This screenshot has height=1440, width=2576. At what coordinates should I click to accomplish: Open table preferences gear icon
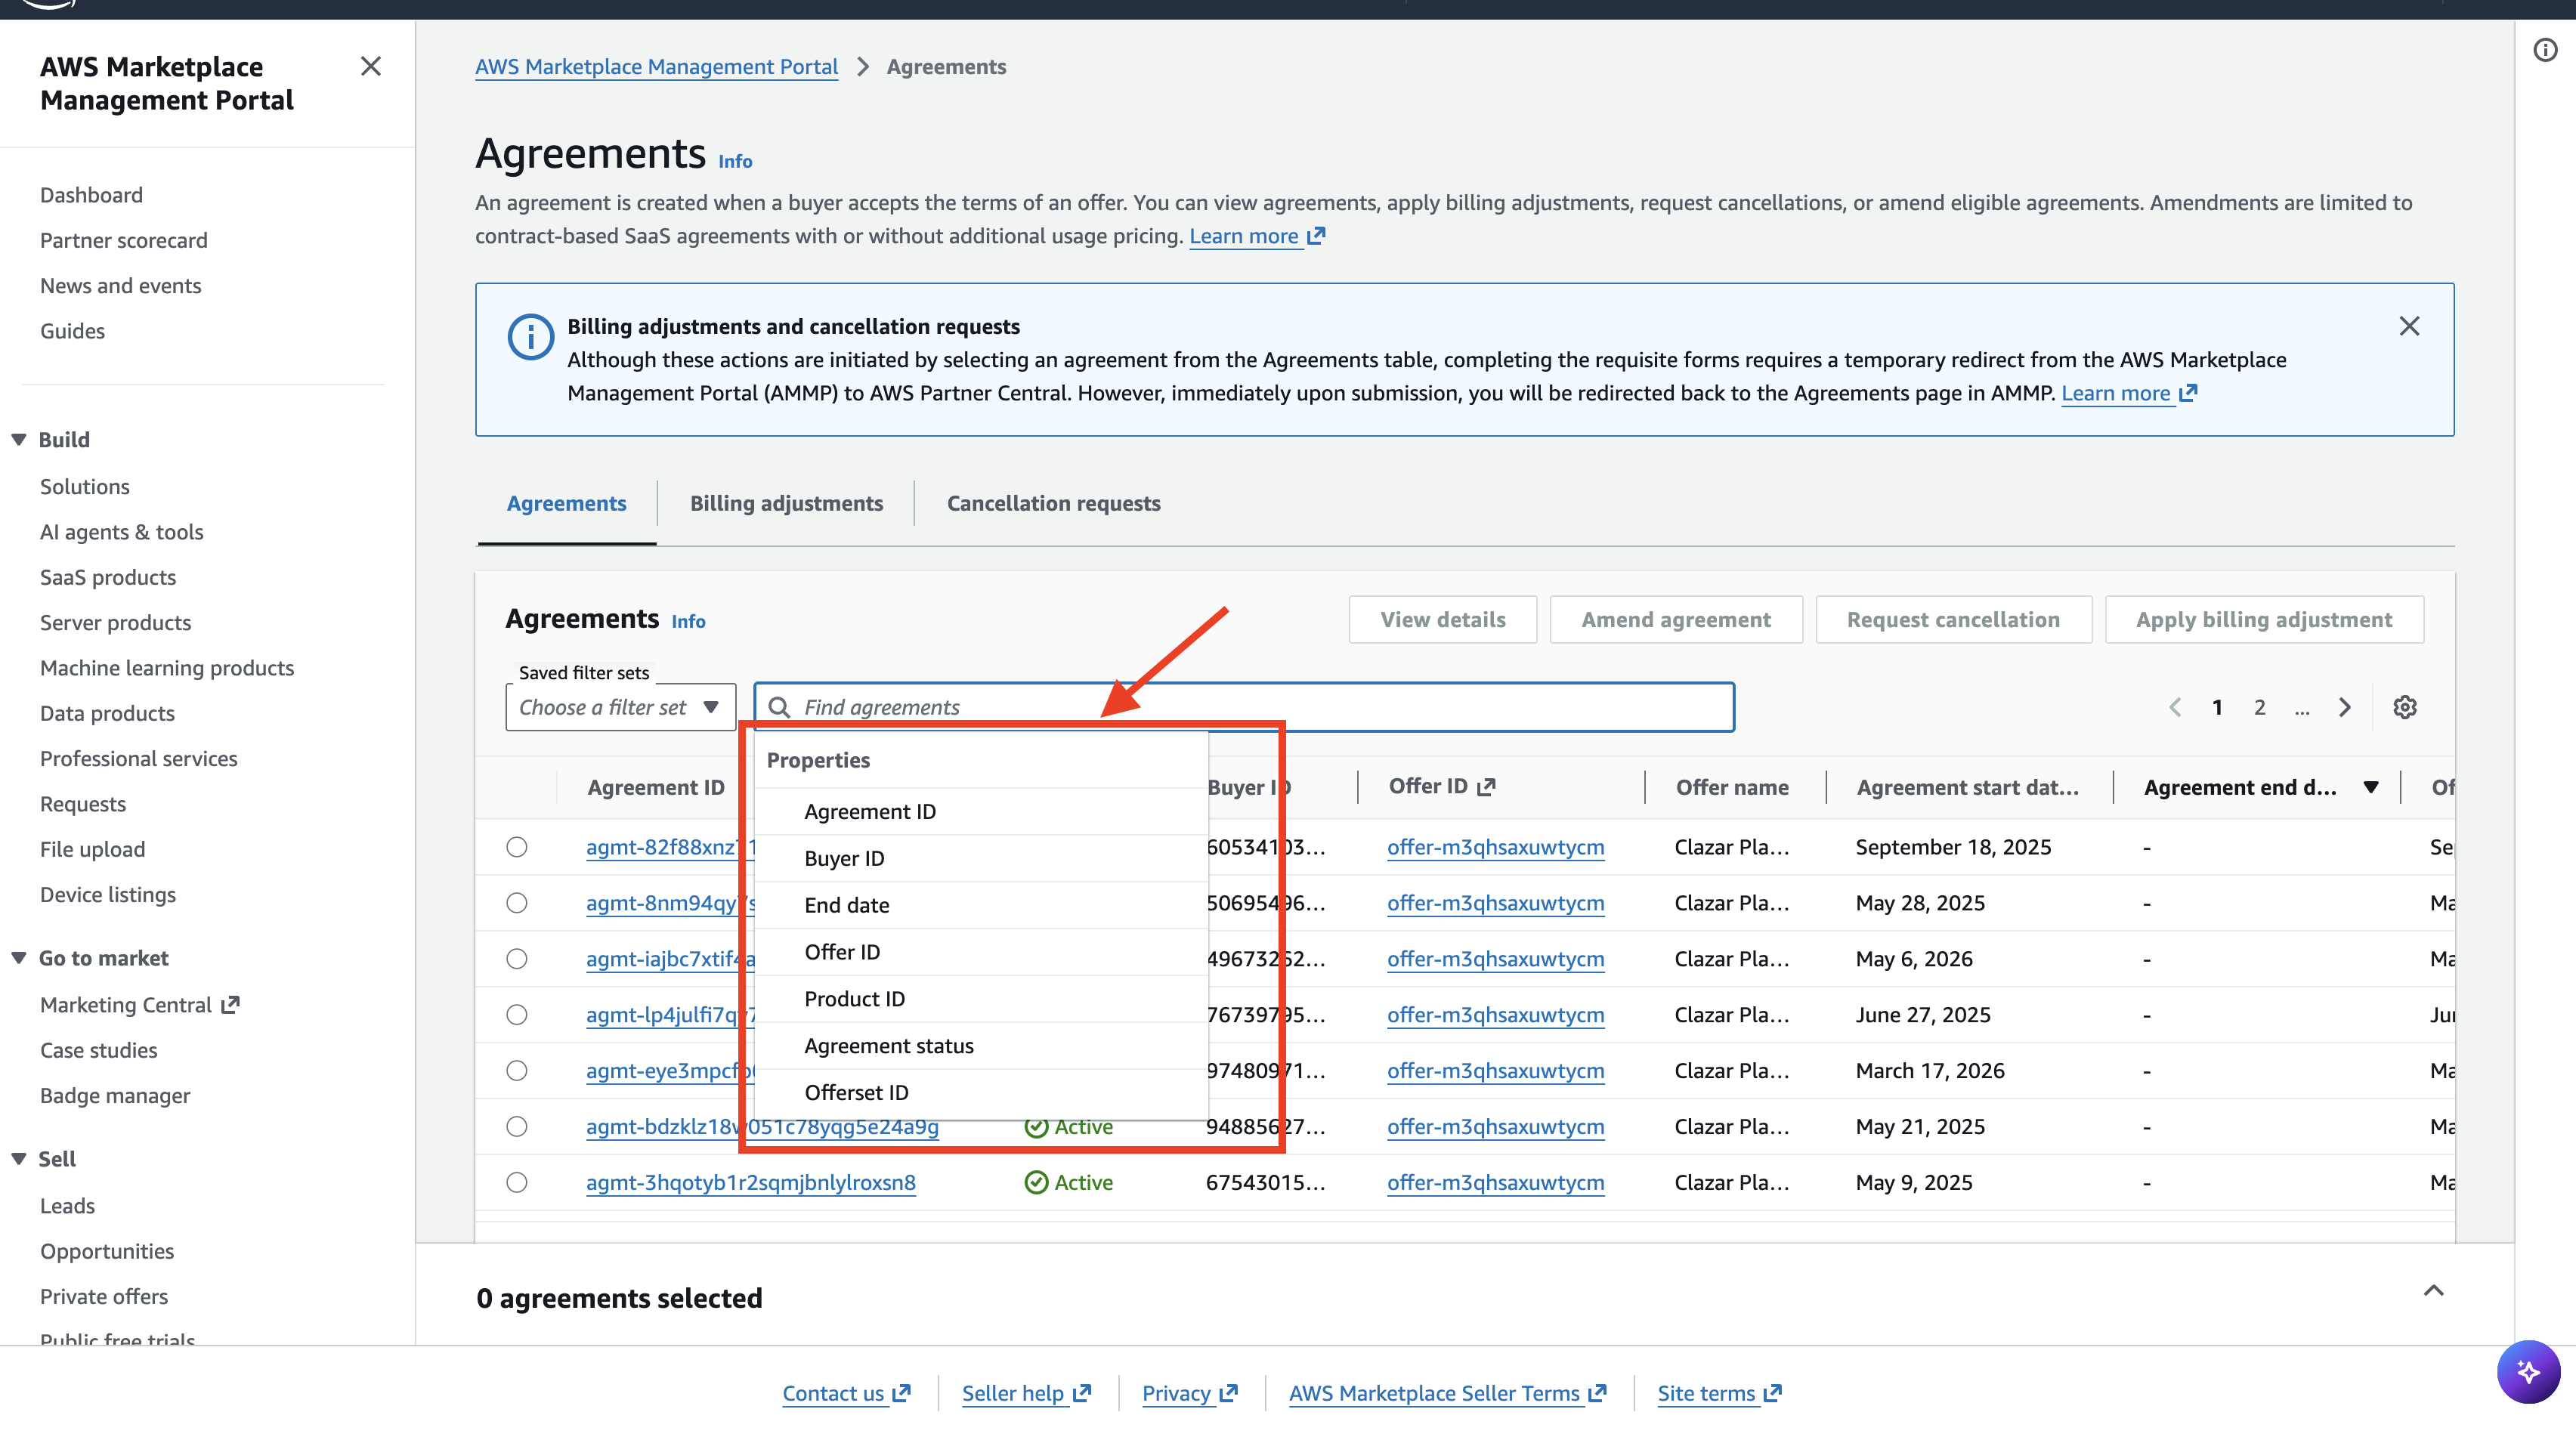[x=2404, y=707]
